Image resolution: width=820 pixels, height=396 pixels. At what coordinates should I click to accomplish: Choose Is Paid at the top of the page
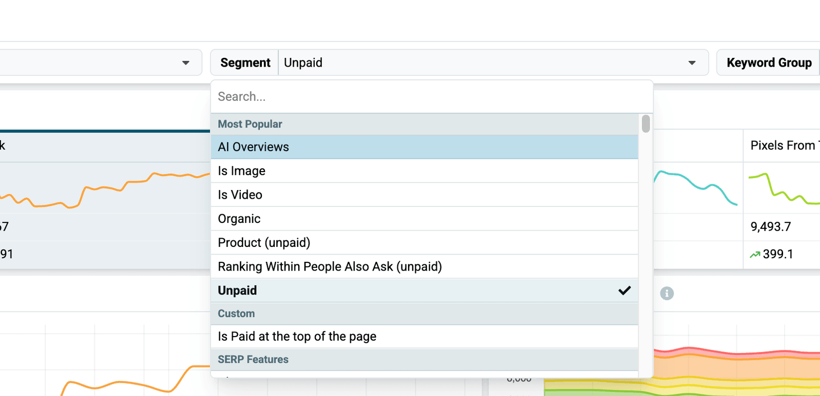click(x=424, y=337)
